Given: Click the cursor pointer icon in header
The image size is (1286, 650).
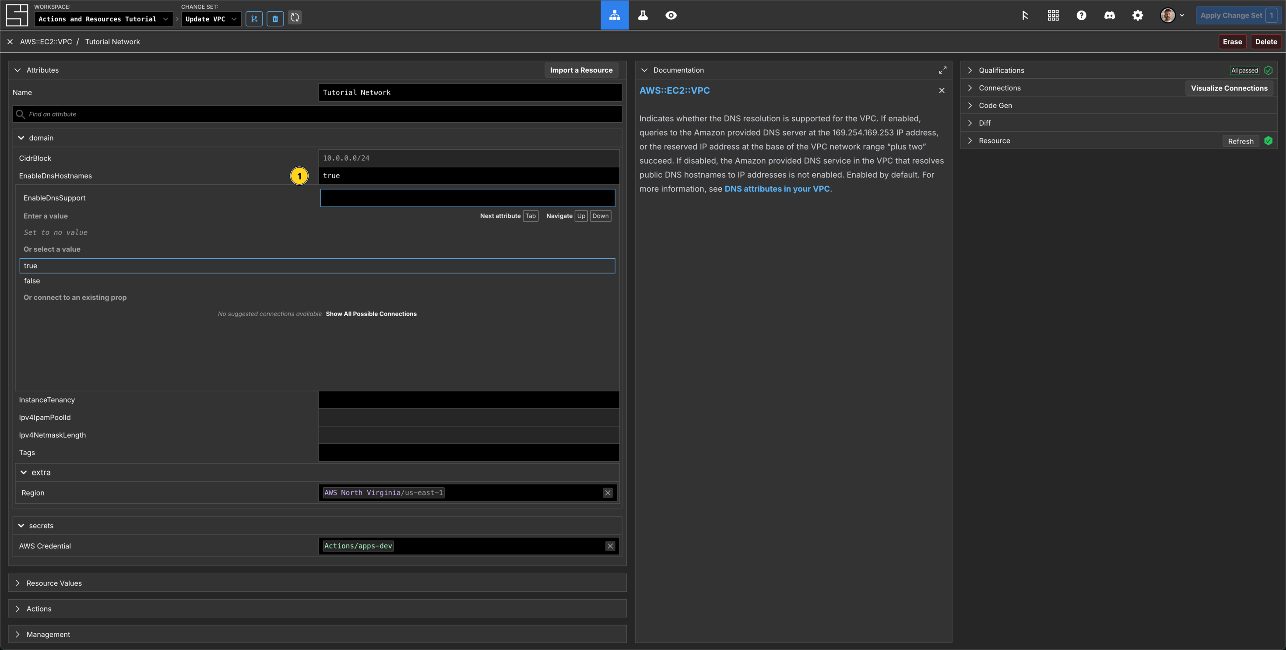Looking at the screenshot, I should coord(1025,15).
